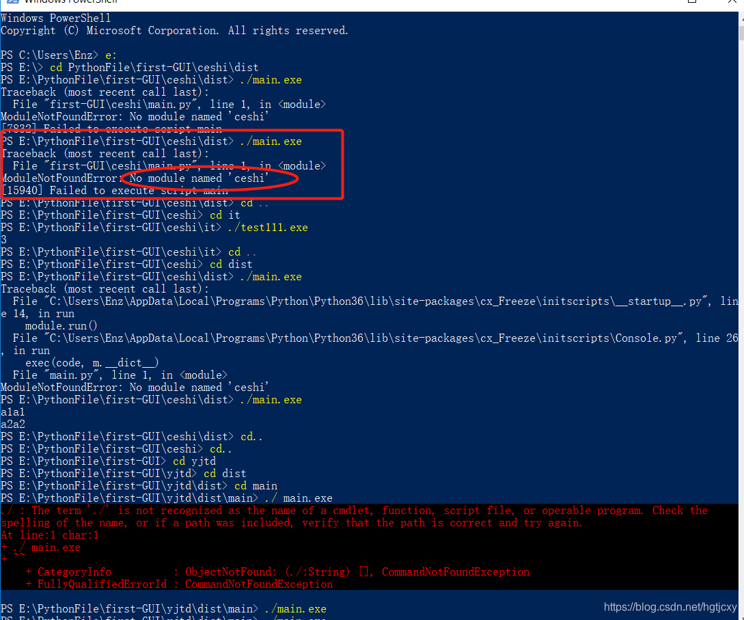Screen dimensions: 744x620
Task: Click the red 'The term './' is not recognized' line
Action: [354, 511]
